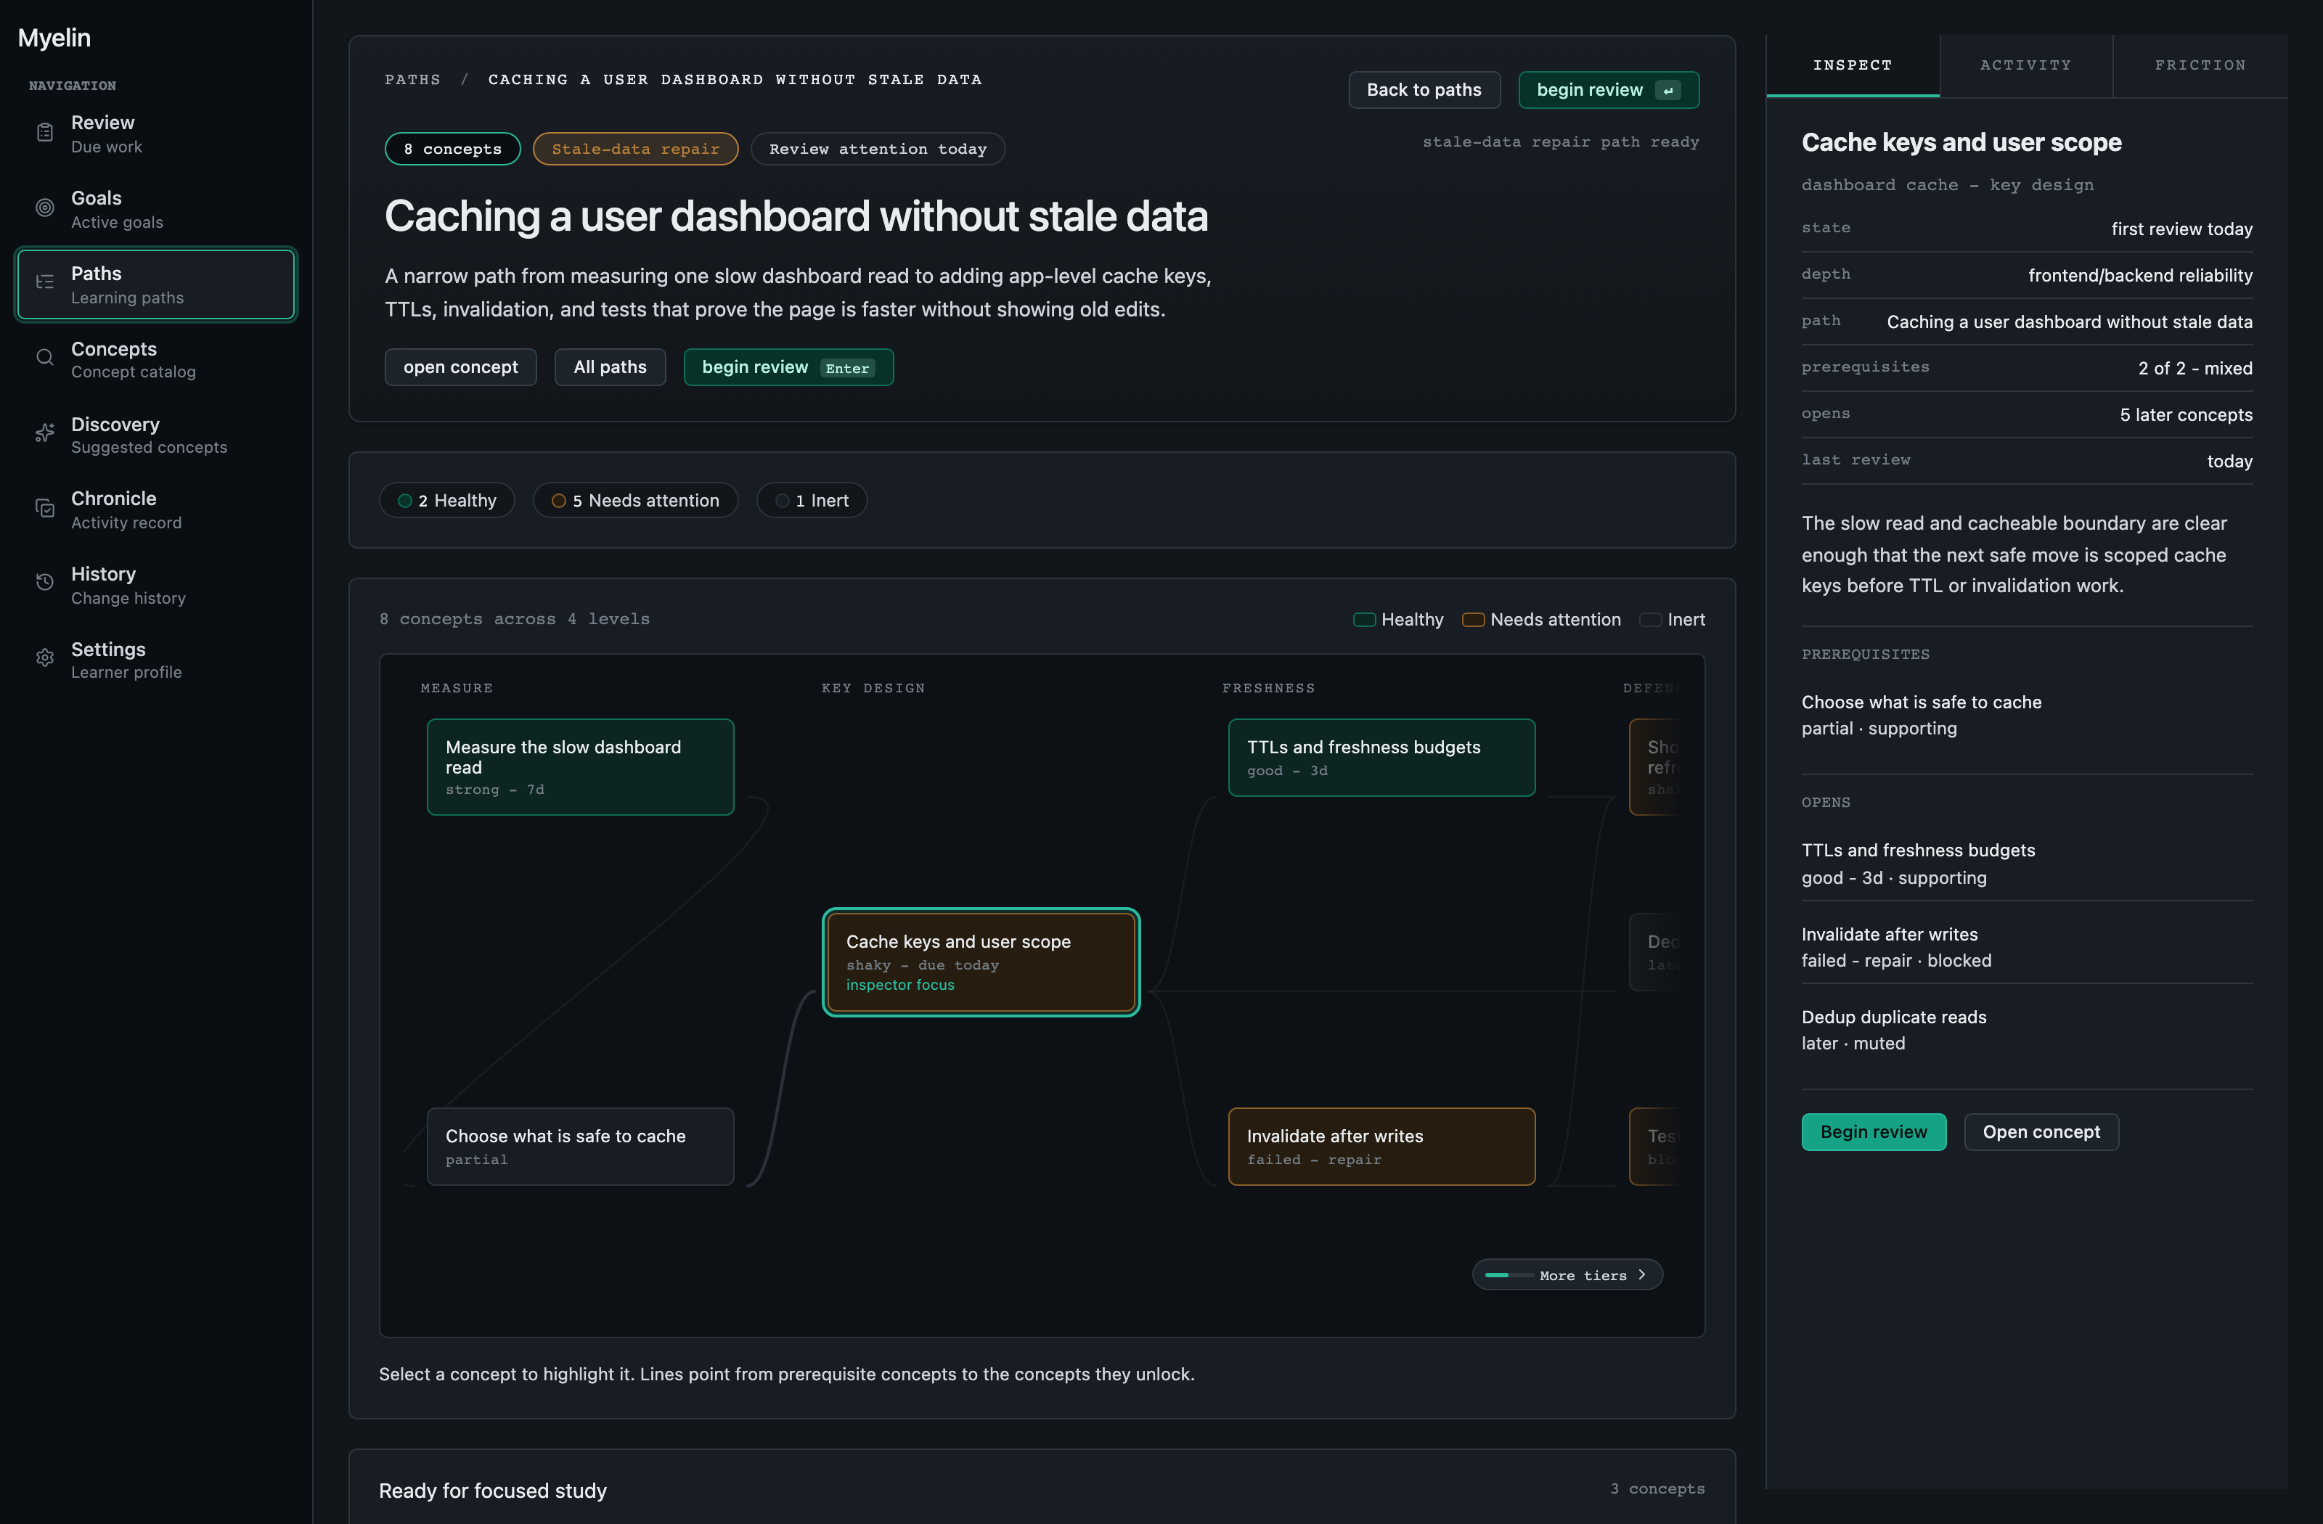This screenshot has height=1524, width=2323.
Task: Switch to the Inspect tab
Action: [1853, 65]
